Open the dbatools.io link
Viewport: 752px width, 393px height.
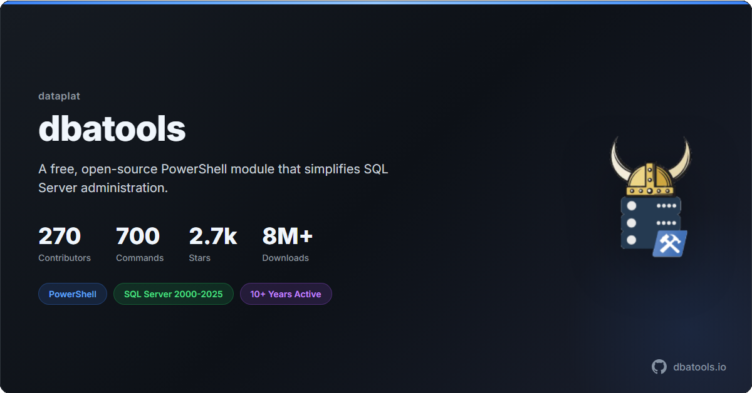(699, 367)
